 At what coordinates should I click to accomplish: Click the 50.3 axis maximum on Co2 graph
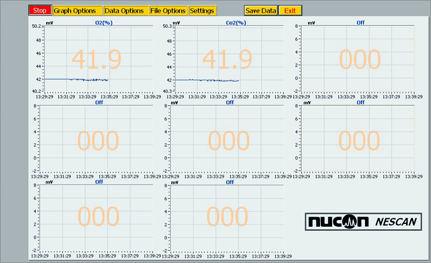167,26
